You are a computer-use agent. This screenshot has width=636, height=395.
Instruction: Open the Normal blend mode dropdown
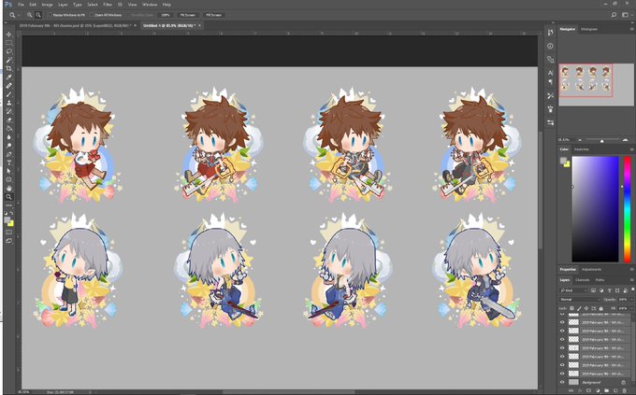(580, 300)
